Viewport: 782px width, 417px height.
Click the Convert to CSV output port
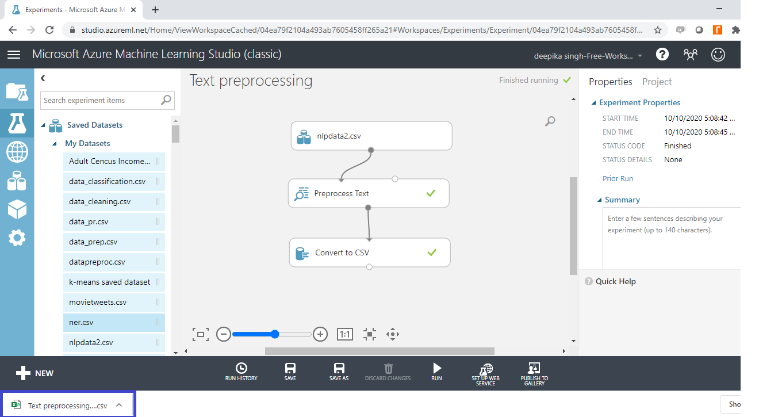pyautogui.click(x=369, y=267)
